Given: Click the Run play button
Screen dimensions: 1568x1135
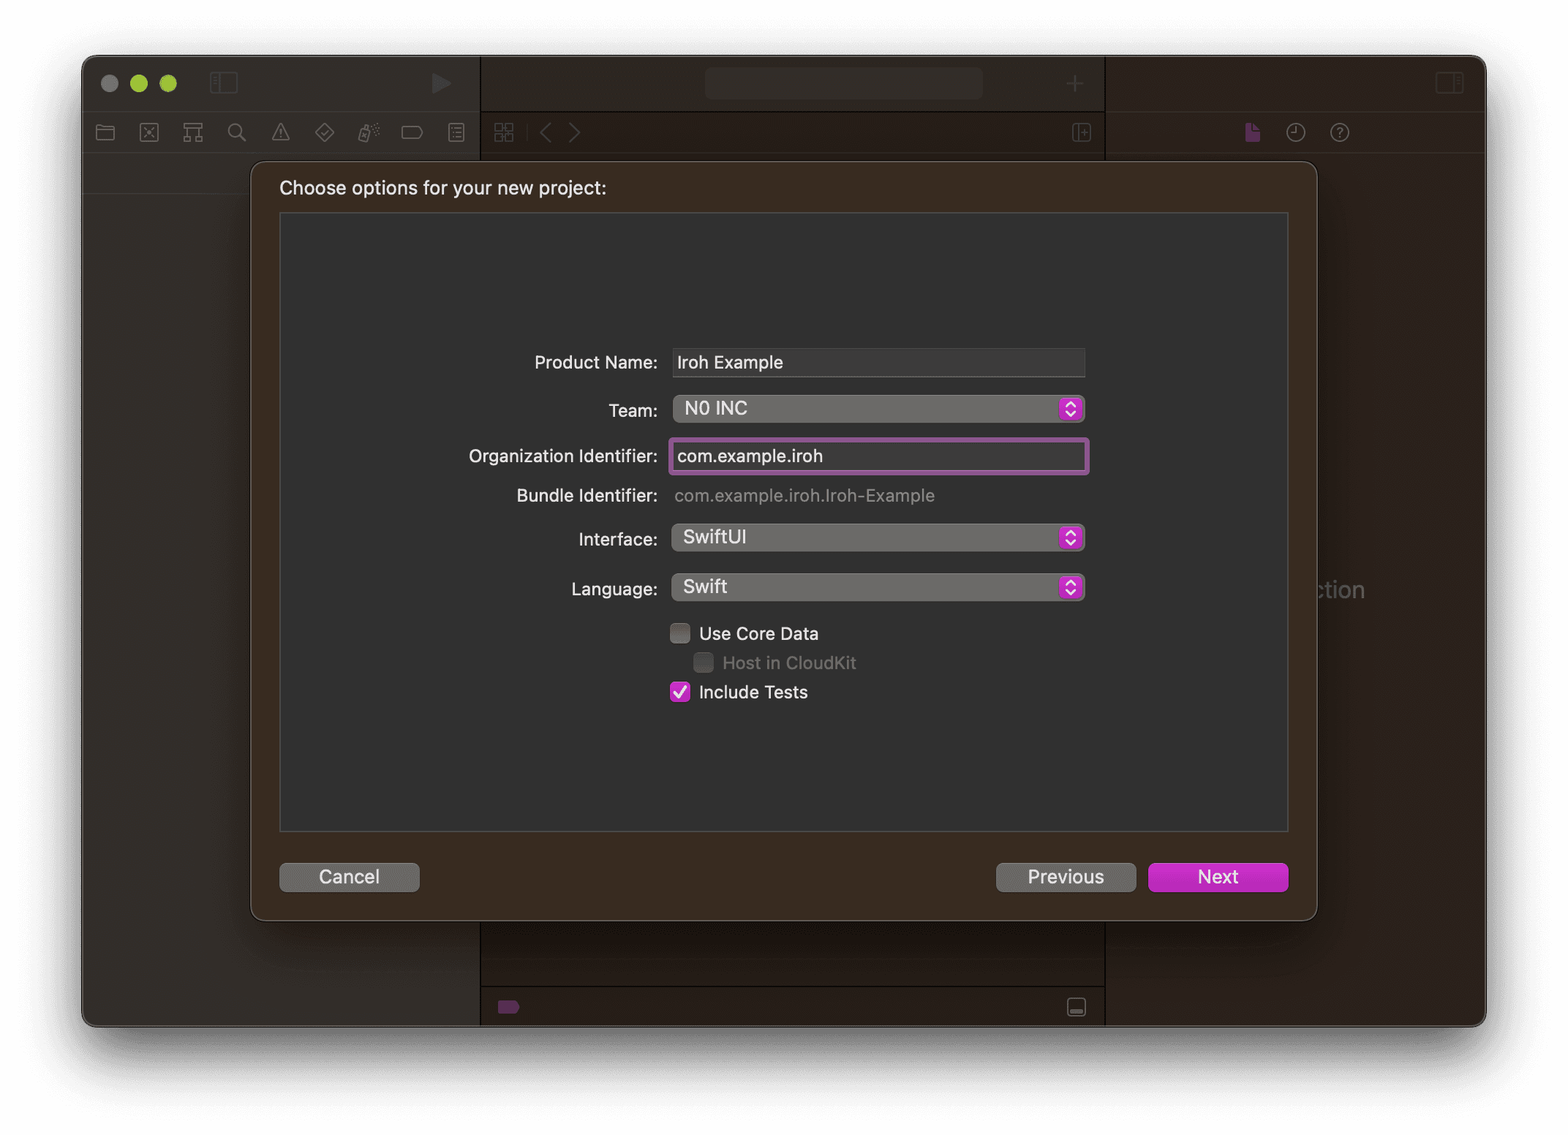Looking at the screenshot, I should pyautogui.click(x=440, y=83).
